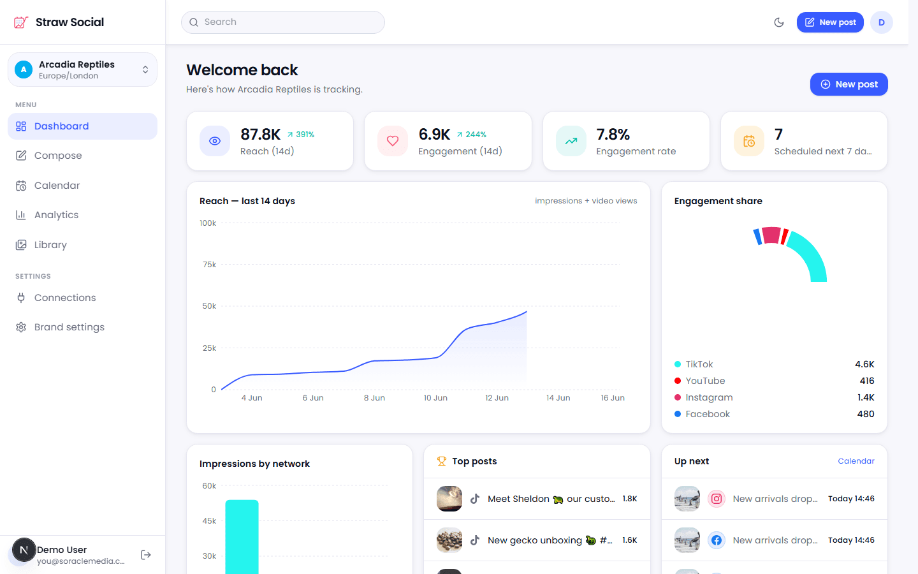Open the Calendar link in Up next

tap(856, 461)
